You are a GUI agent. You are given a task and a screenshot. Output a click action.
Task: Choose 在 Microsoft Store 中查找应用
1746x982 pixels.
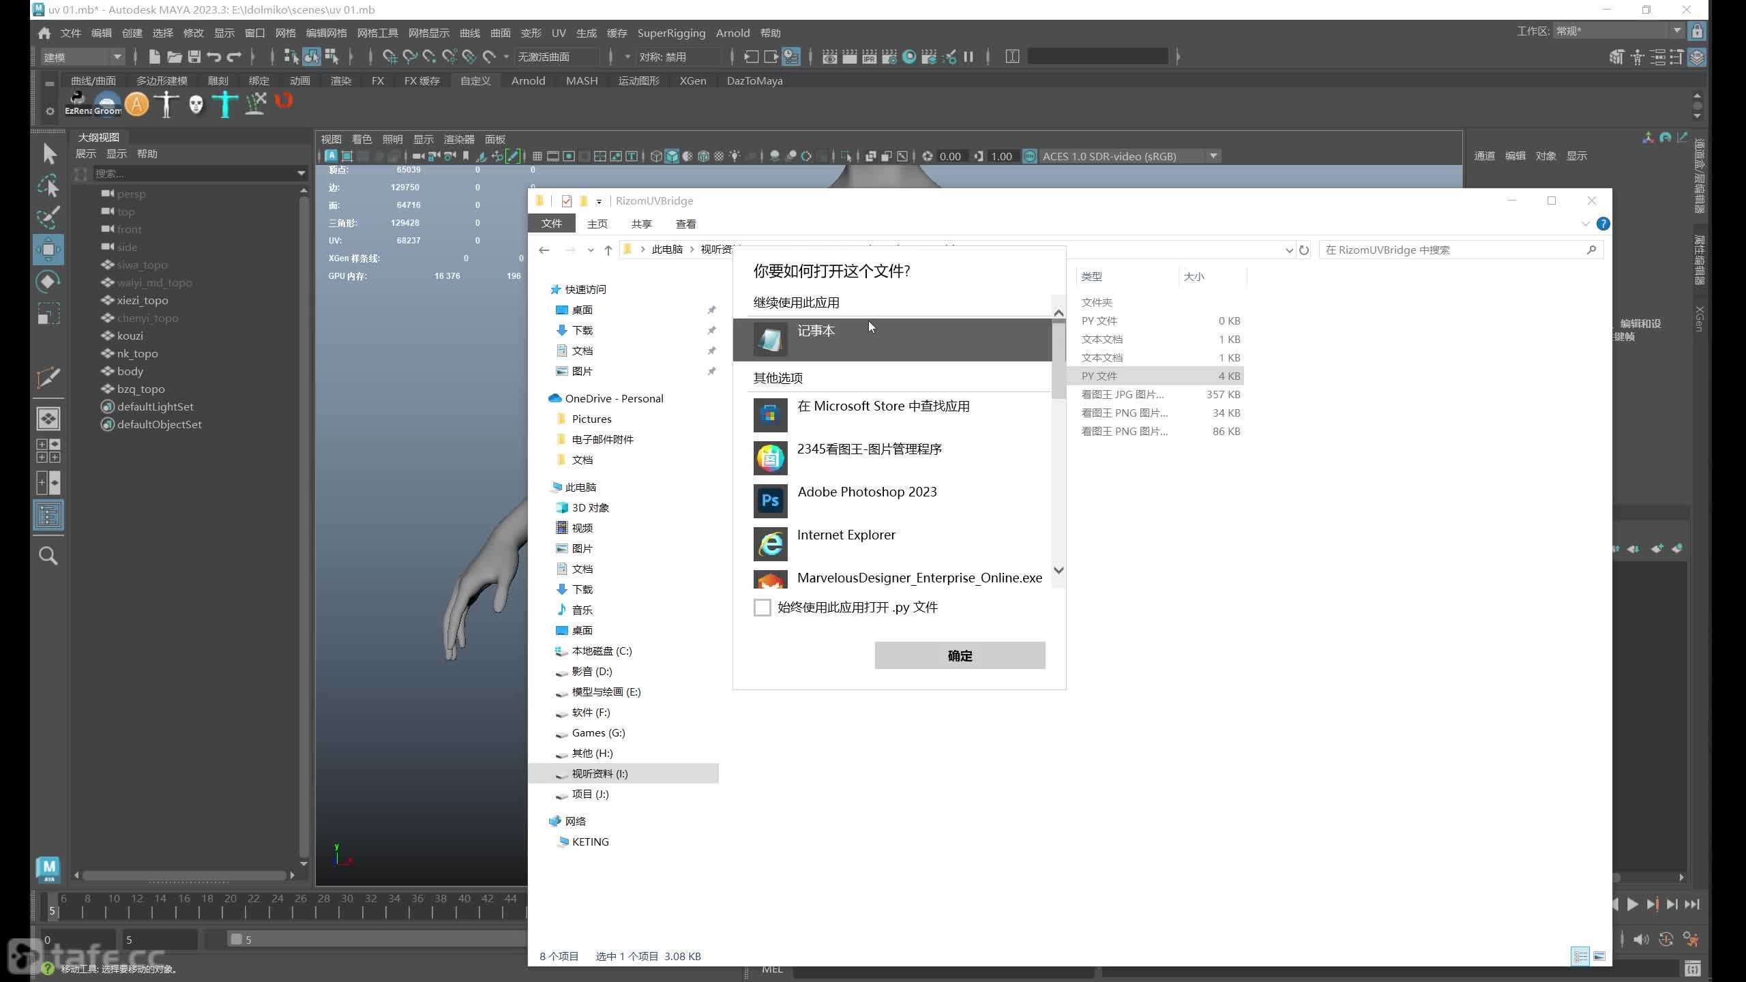tap(892, 415)
